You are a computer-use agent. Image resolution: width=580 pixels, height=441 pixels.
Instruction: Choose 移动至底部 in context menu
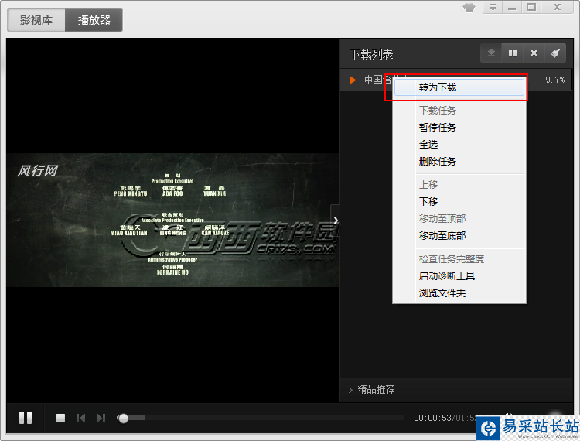[459, 236]
